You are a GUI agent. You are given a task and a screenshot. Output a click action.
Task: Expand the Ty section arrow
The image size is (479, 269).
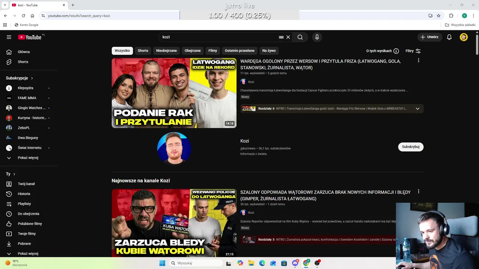click(x=14, y=174)
